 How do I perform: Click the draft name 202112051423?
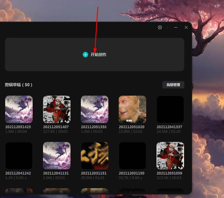pos(18,127)
